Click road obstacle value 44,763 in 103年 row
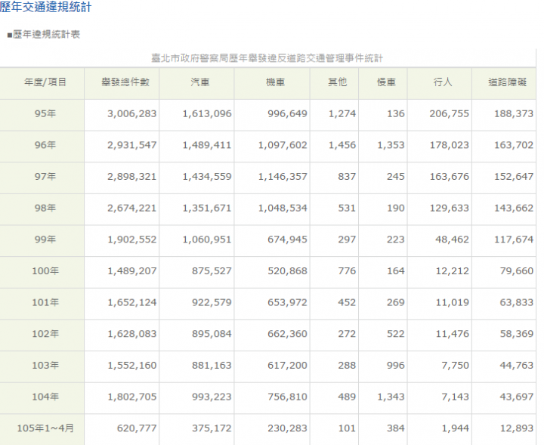This screenshot has height=445, width=544. pos(517,365)
